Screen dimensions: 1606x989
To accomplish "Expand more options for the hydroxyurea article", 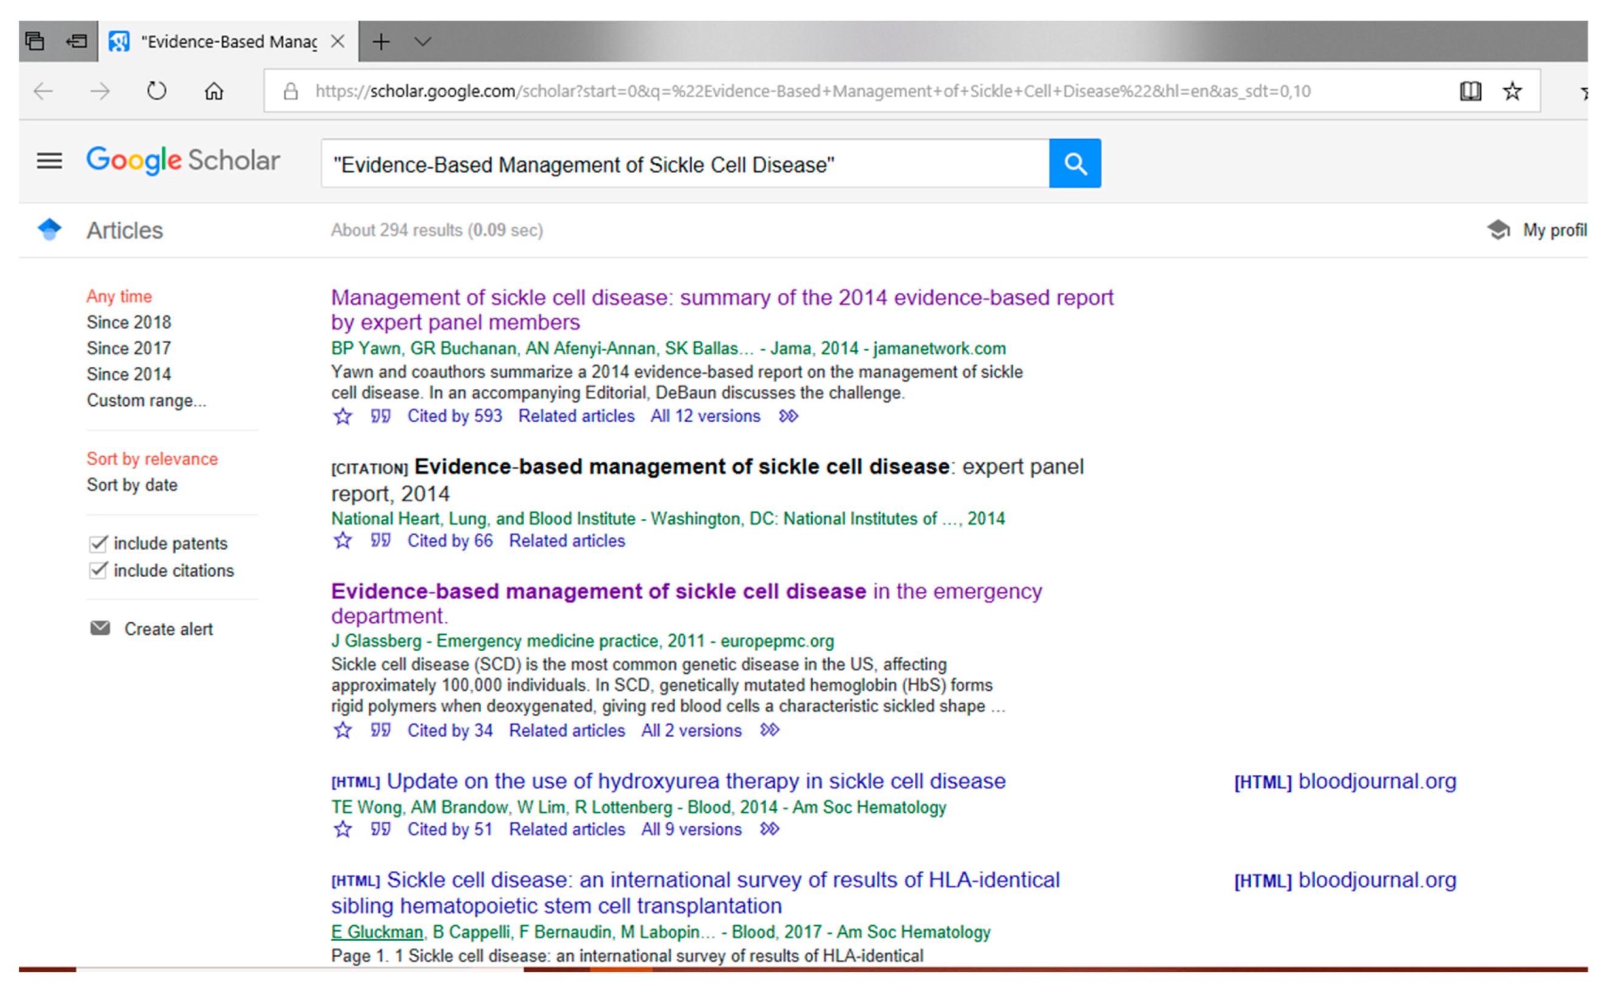I will (769, 829).
